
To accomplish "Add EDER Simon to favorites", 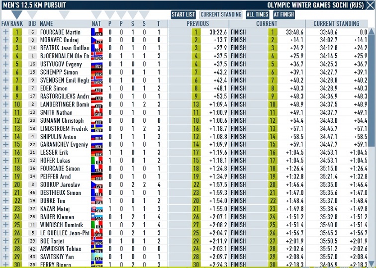I will coord(5,88).
